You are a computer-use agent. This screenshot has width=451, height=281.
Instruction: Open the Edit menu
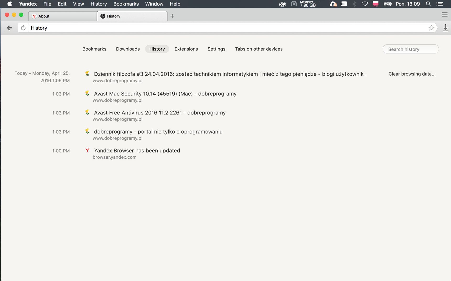[62, 4]
